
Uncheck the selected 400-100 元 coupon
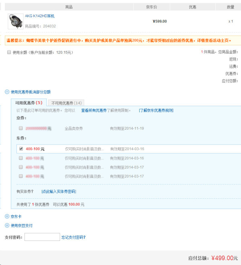point(21,149)
